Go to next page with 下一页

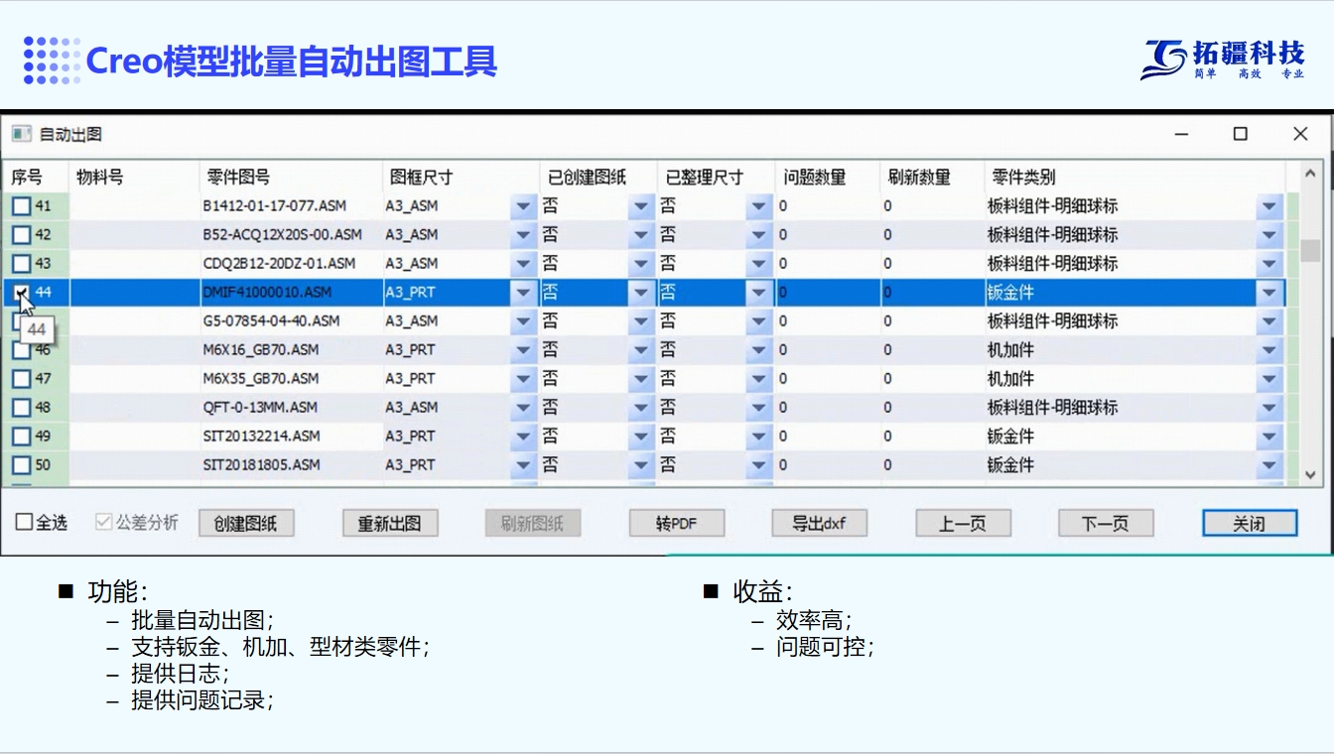[1106, 524]
